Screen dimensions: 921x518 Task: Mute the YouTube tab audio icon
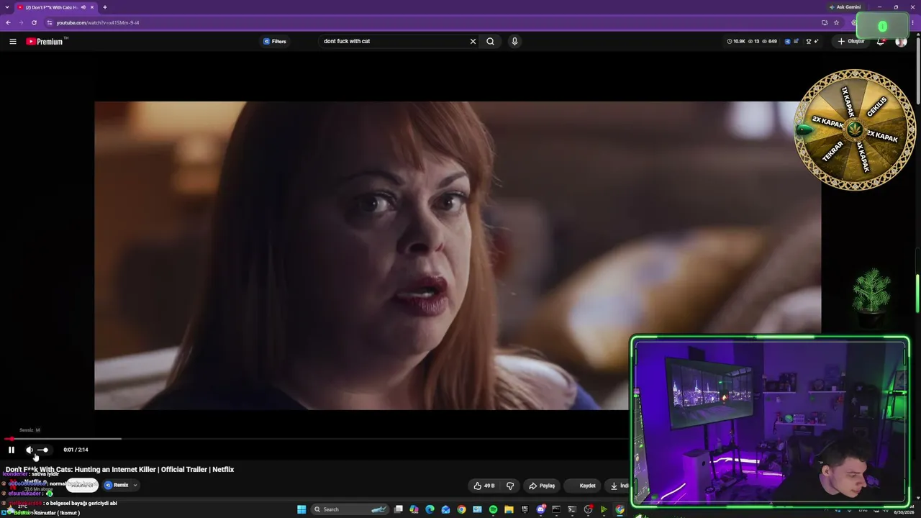(83, 7)
